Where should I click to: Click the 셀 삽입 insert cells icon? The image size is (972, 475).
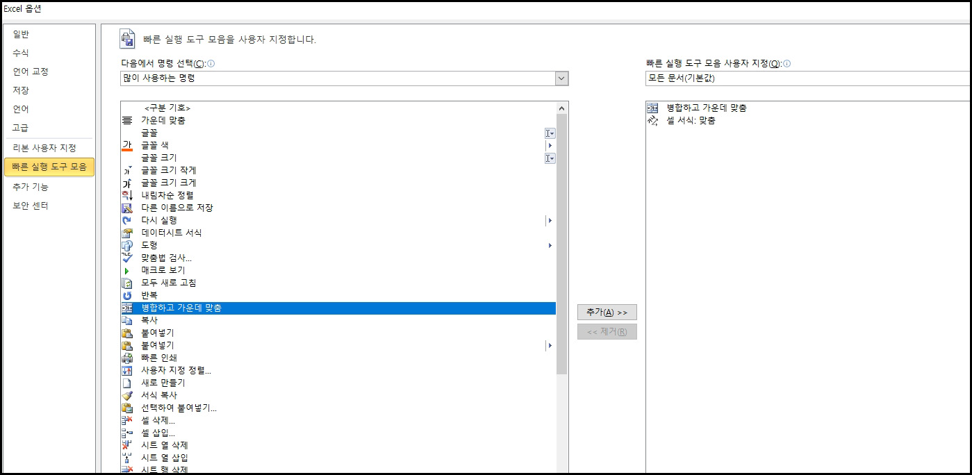pos(127,433)
